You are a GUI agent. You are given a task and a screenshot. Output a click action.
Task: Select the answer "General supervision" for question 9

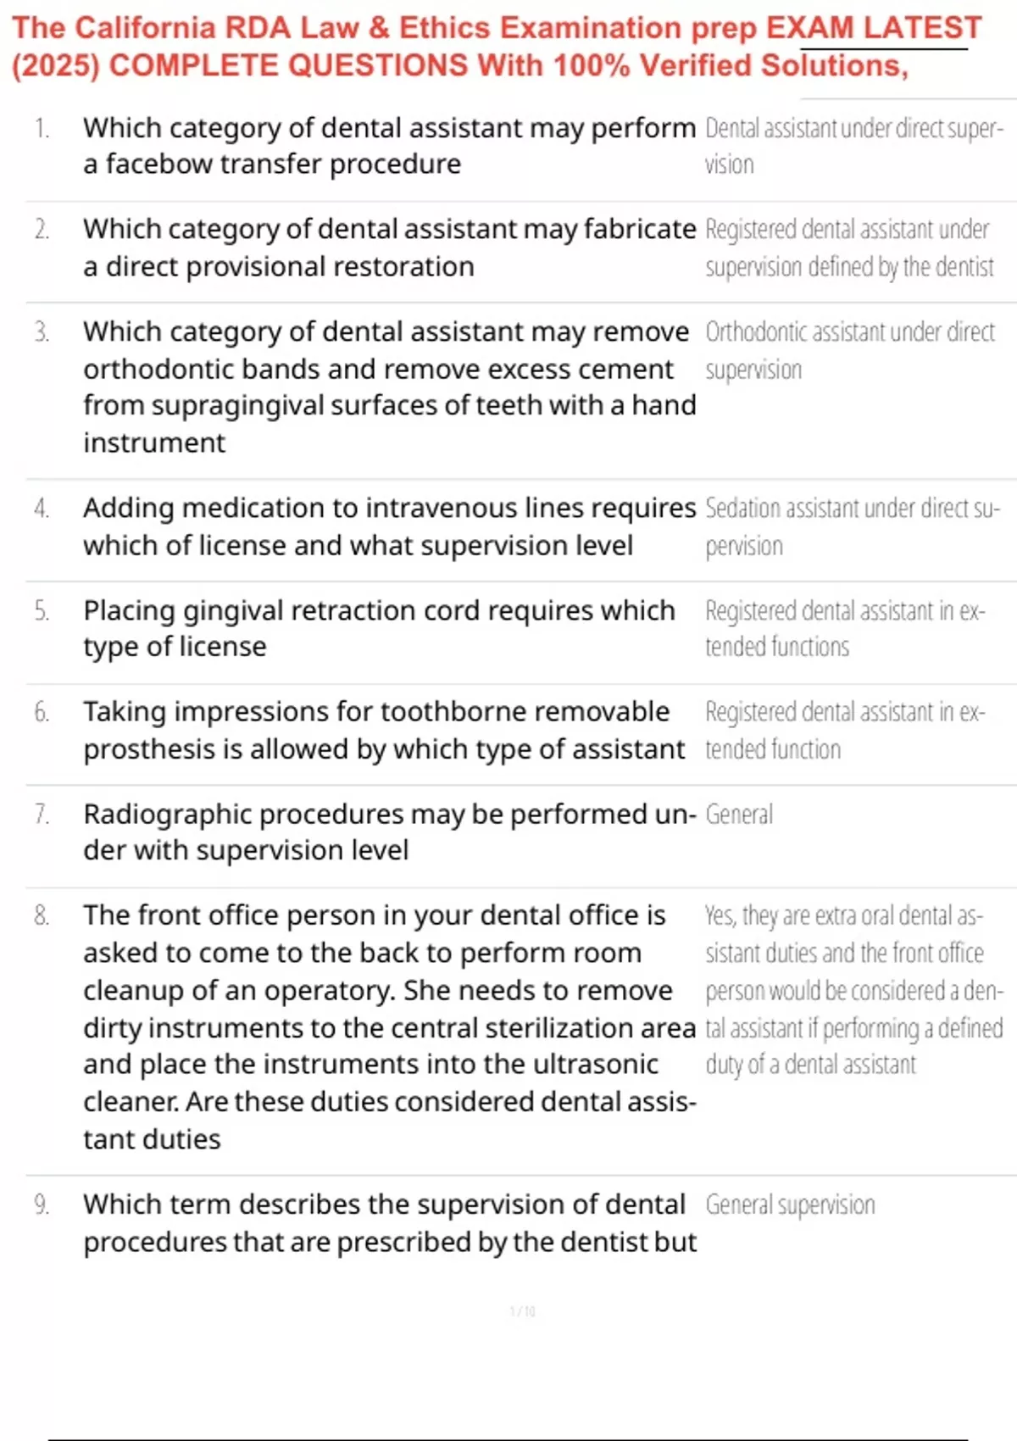coord(790,1205)
